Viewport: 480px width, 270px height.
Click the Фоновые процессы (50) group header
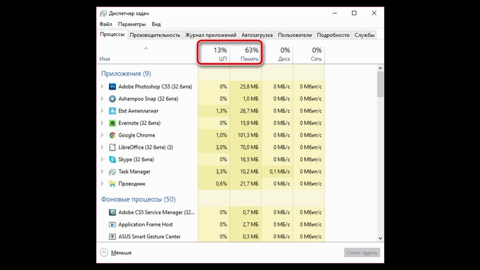point(138,199)
